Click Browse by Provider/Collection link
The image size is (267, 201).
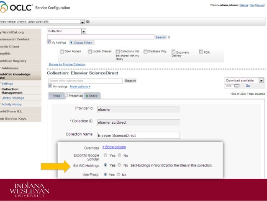point(67,64)
